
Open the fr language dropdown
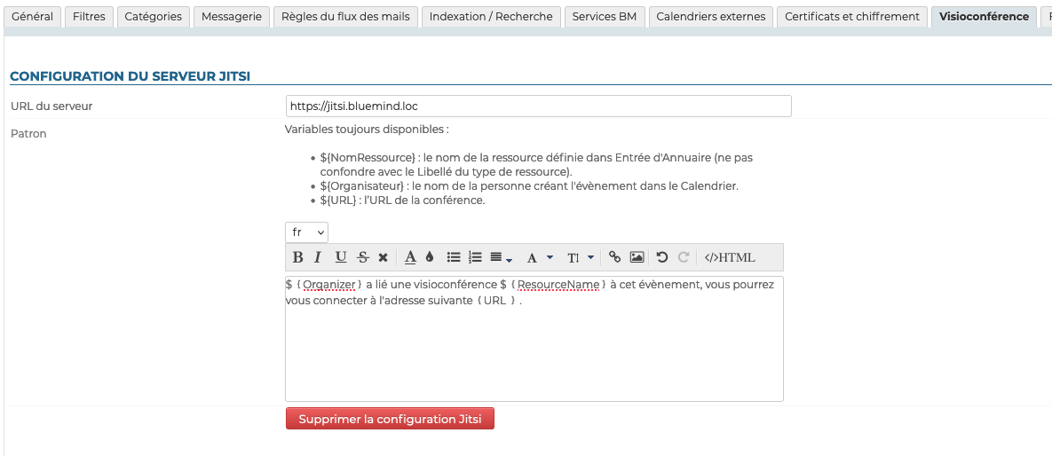[x=306, y=232]
